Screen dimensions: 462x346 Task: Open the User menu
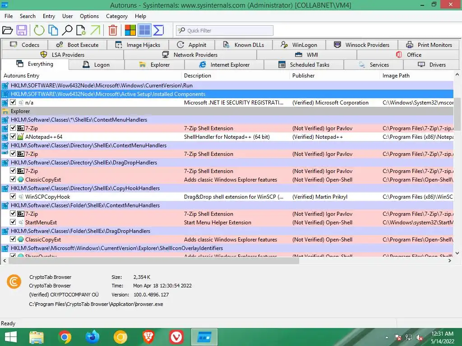(68, 16)
